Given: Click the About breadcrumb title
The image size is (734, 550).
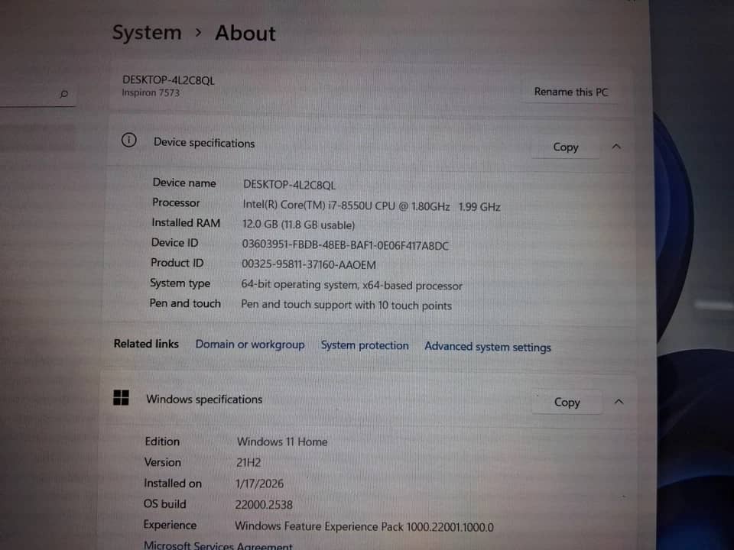Looking at the screenshot, I should [x=245, y=33].
